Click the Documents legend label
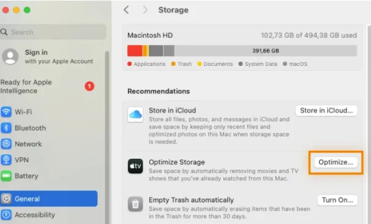Screen dimensions: 371x224 click(x=218, y=64)
